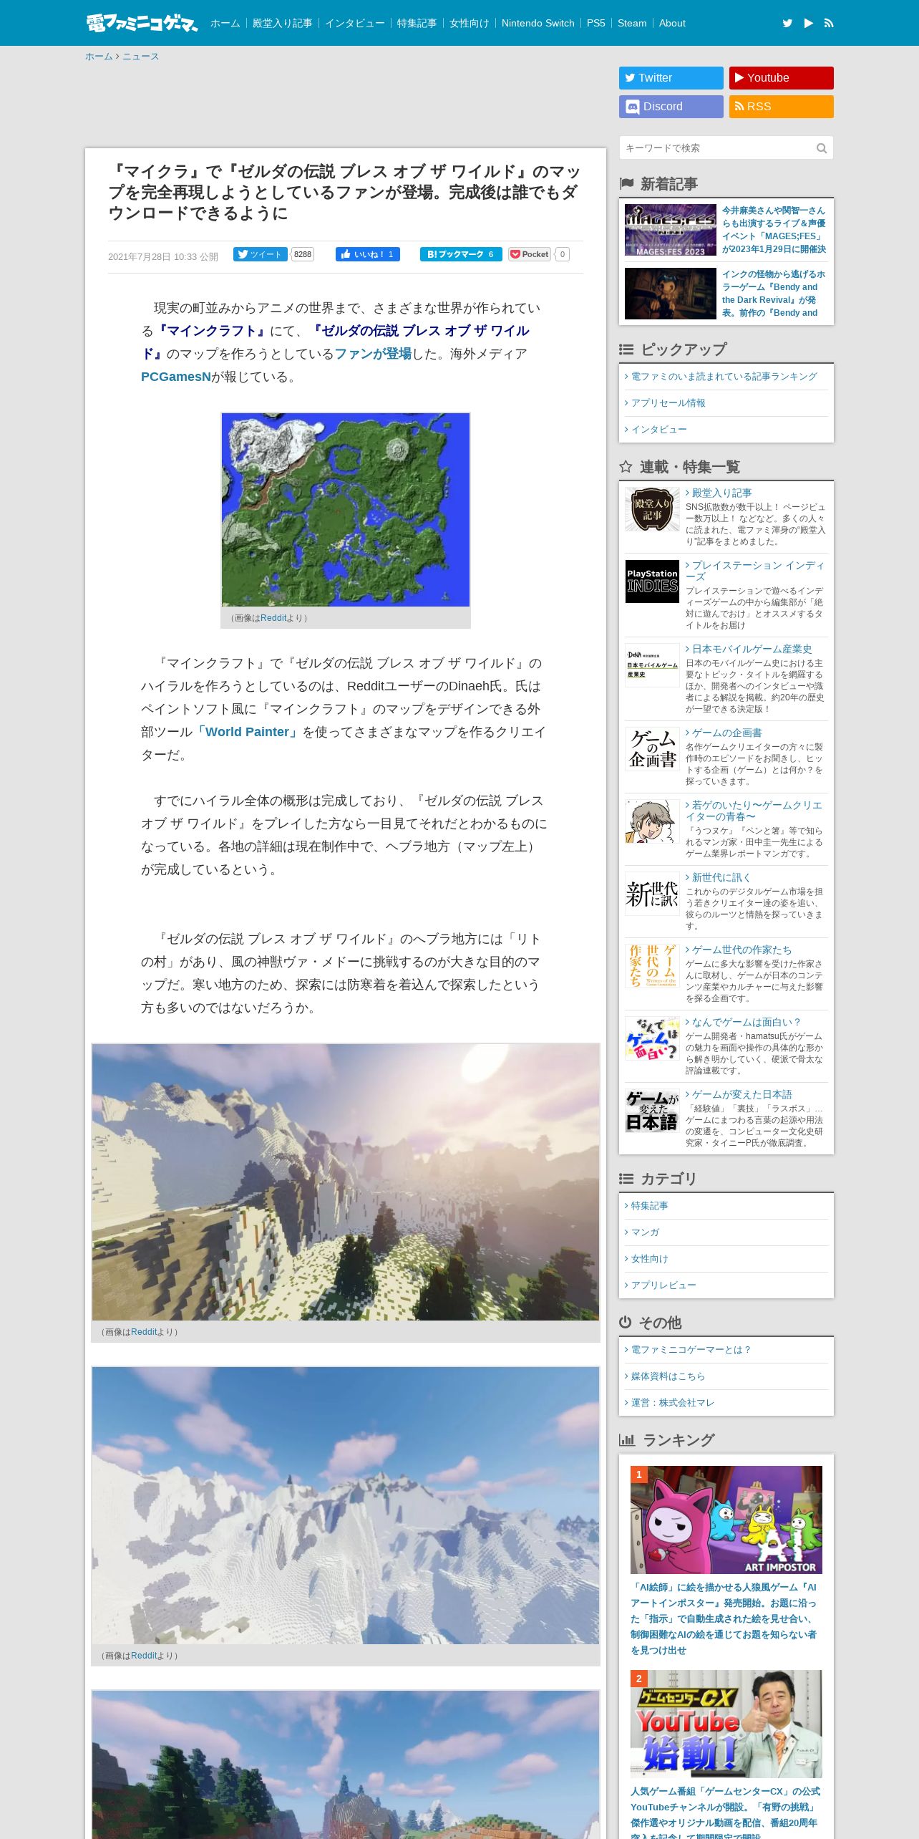Open the 女性向け category link
The image size is (919, 1839).
pyautogui.click(x=649, y=1259)
